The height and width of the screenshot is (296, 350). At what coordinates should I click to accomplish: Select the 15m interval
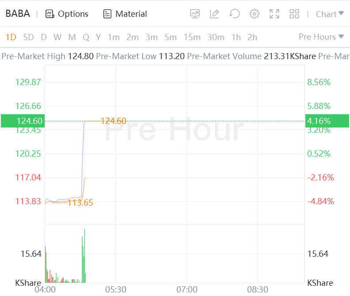point(192,37)
